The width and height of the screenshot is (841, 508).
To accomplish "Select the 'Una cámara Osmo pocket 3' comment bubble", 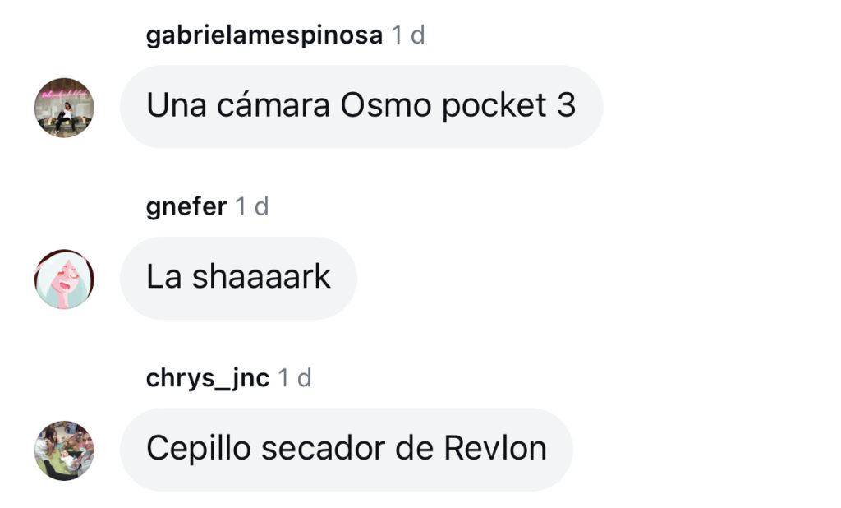I will tap(361, 106).
